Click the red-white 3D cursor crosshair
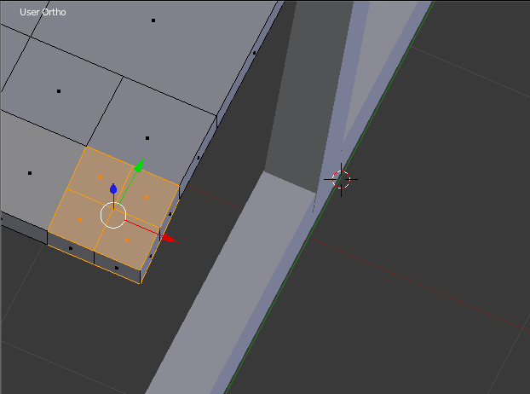The height and width of the screenshot is (394, 530). point(341,179)
